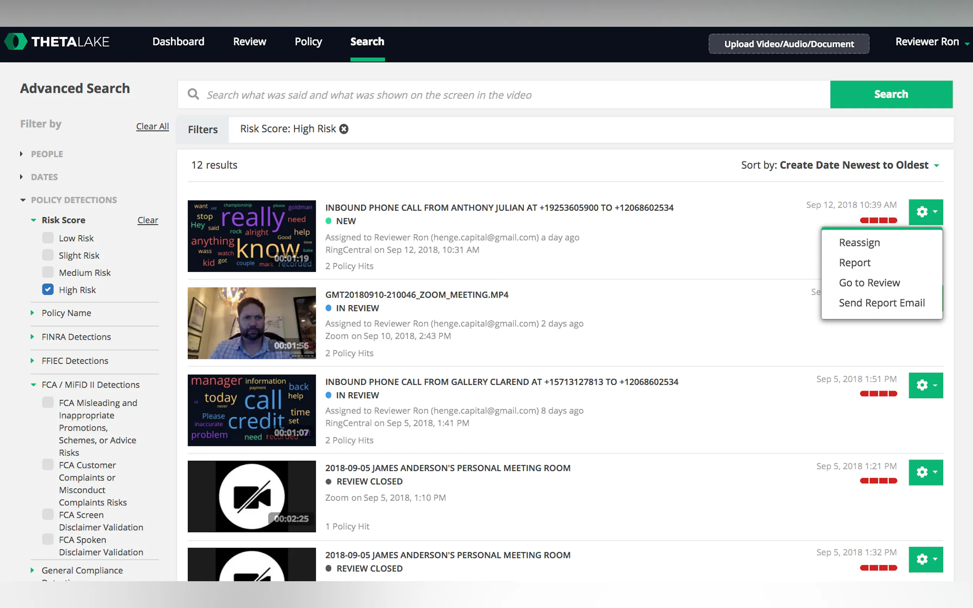Select Reassign from the context menu

[x=859, y=242]
